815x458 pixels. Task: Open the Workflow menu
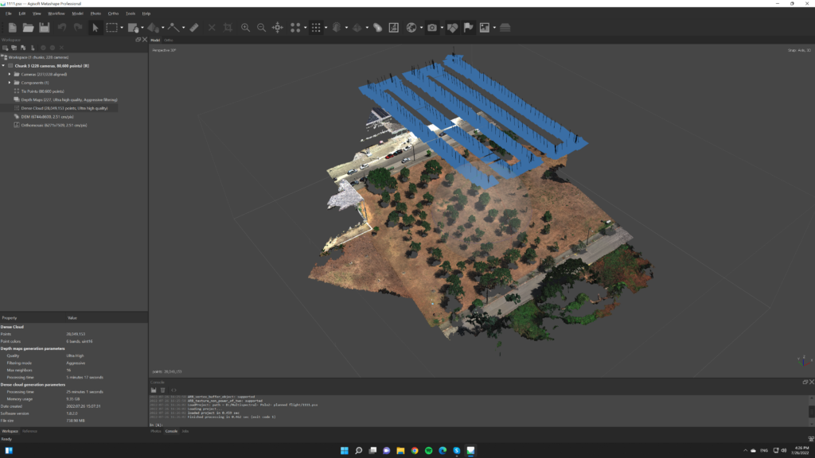[57, 14]
